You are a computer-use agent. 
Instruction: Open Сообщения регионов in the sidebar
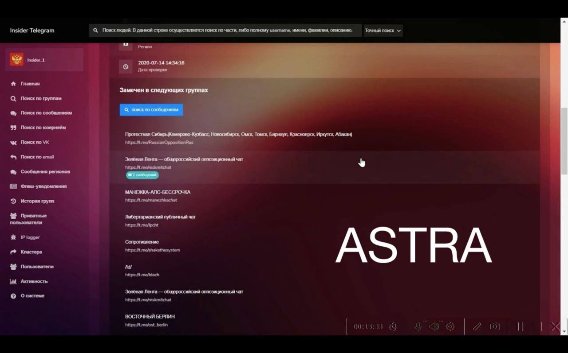(x=45, y=171)
